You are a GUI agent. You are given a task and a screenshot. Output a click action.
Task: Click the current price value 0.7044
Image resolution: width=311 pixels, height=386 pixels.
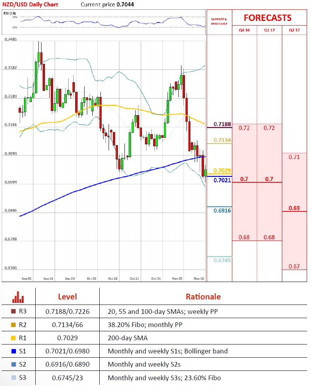point(125,4)
